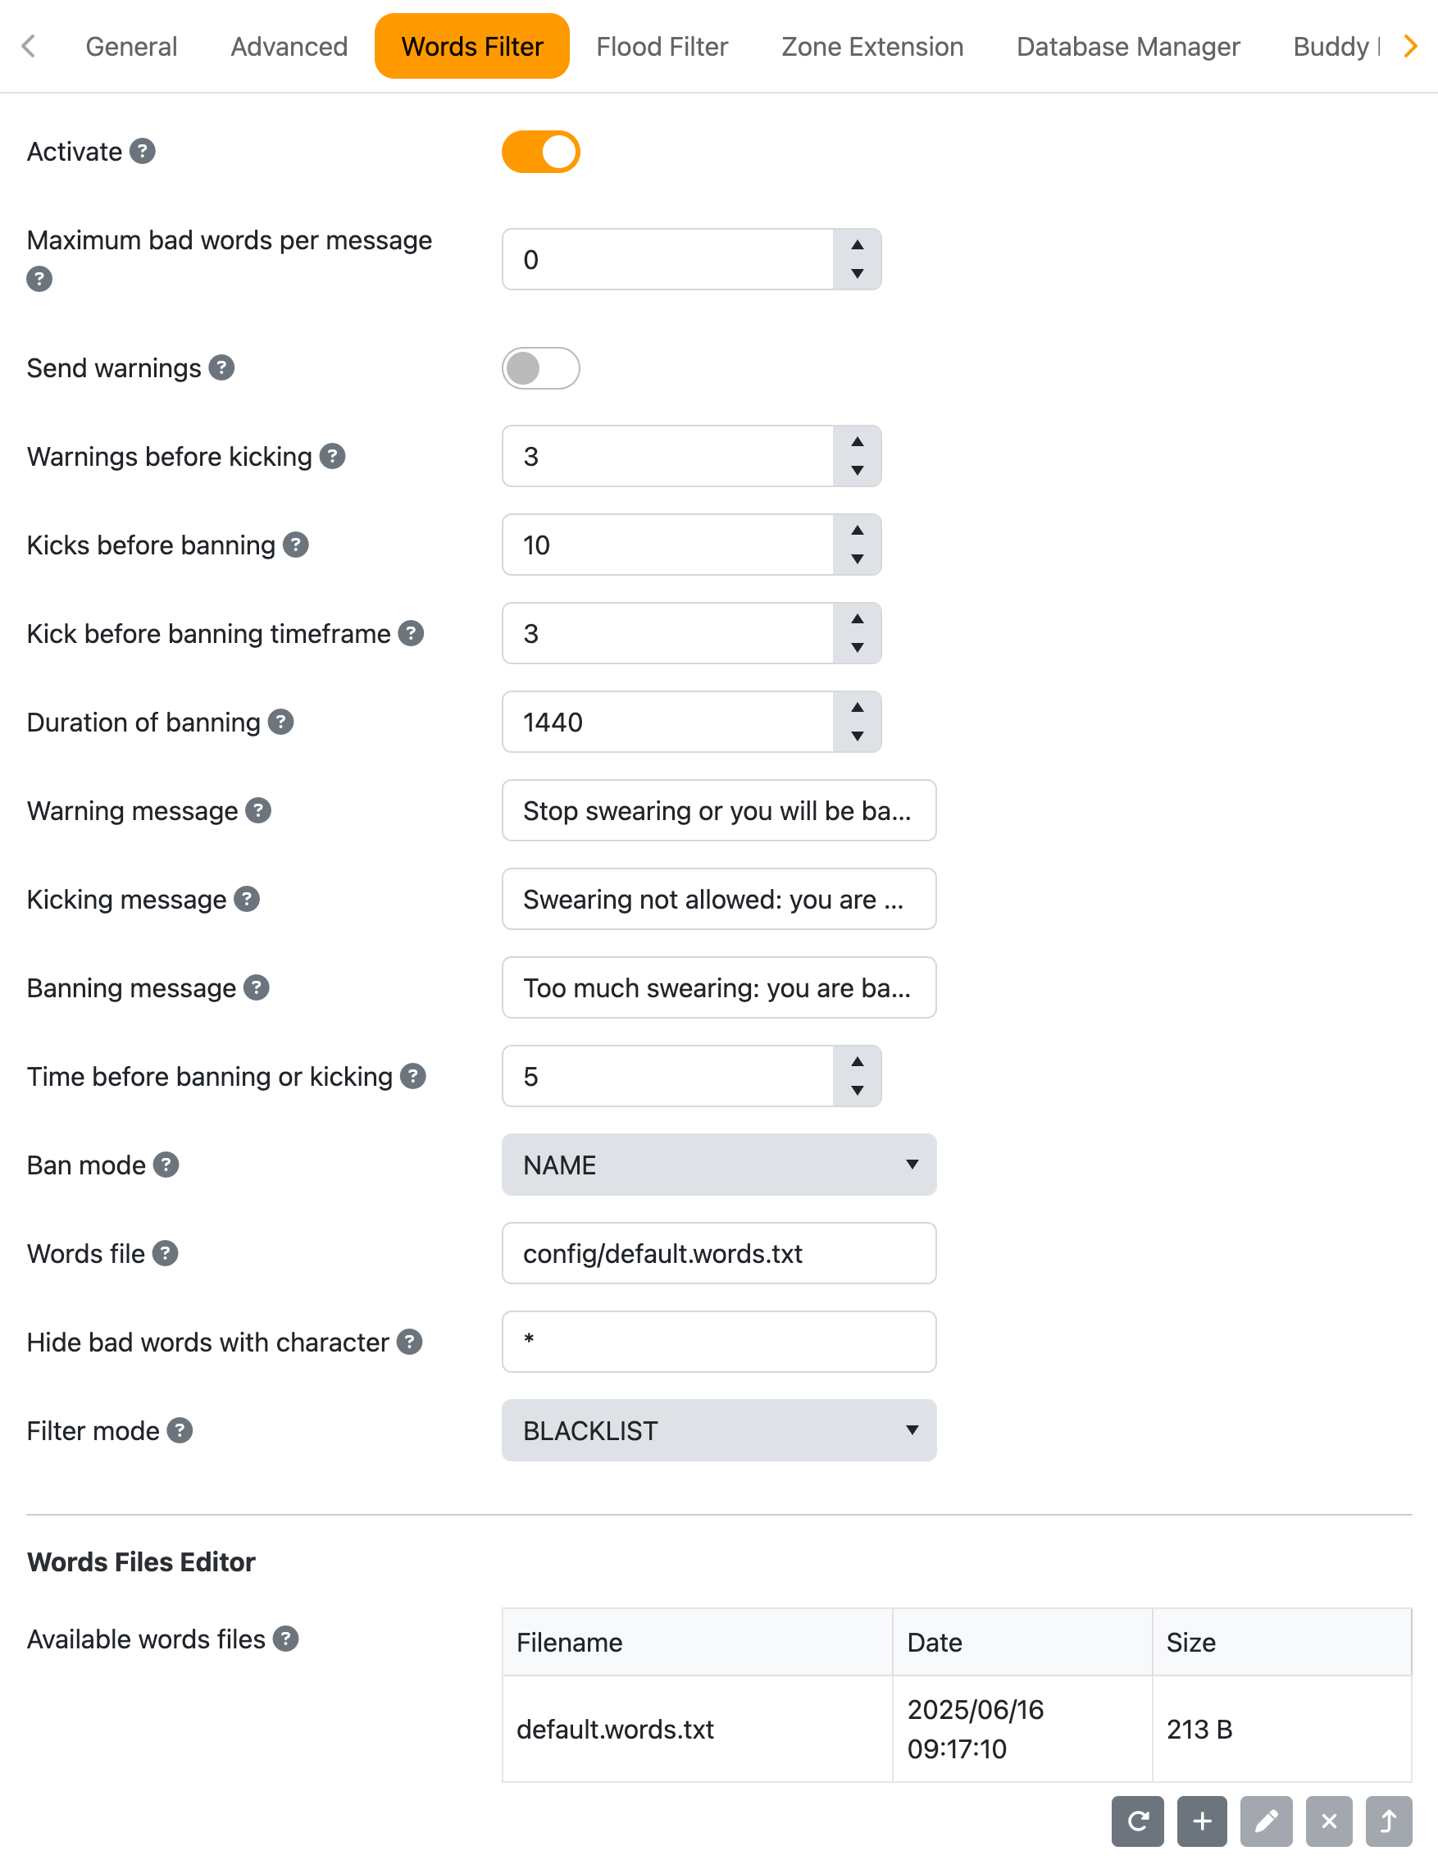Refresh the words files list
This screenshot has width=1438, height=1860.
tap(1137, 1821)
